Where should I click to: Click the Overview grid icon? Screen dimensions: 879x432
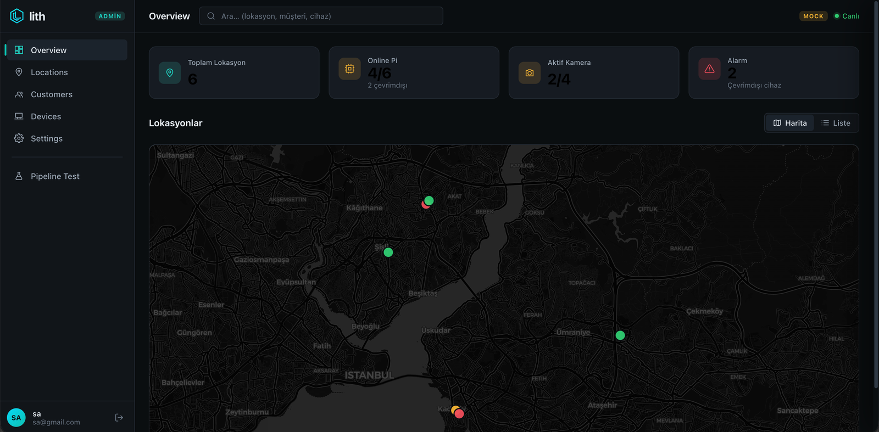tap(19, 50)
